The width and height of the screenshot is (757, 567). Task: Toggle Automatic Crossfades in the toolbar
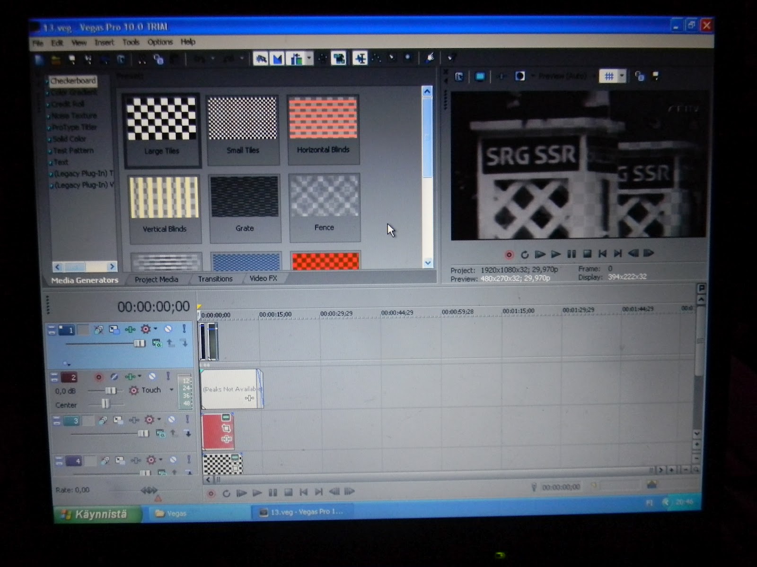pos(278,59)
